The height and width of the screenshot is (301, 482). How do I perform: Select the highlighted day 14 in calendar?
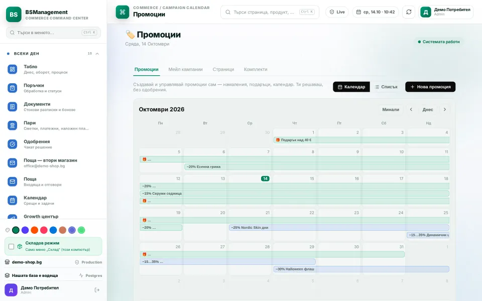pyautogui.click(x=265, y=179)
